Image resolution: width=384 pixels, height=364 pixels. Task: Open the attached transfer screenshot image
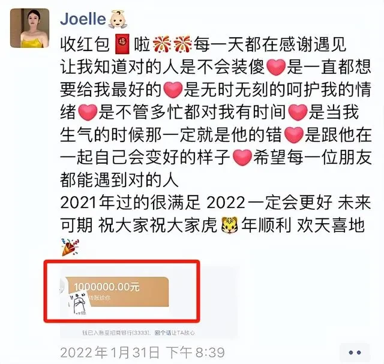[x=149, y=302]
